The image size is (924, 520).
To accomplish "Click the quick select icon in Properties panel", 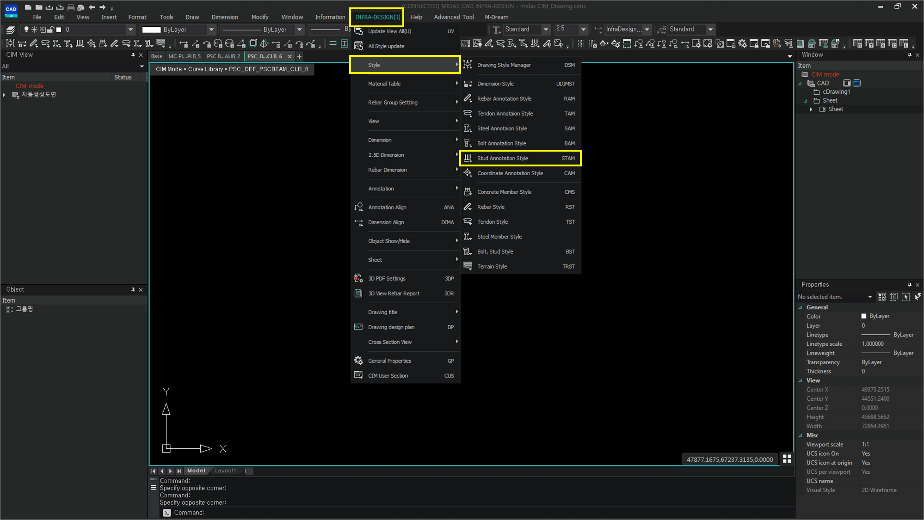I will pos(918,297).
